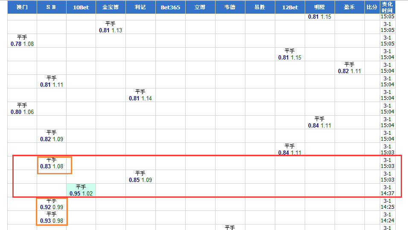Select the 利记 odds cell 0.81 1.14
This screenshot has height=230, width=408.
(x=140, y=95)
